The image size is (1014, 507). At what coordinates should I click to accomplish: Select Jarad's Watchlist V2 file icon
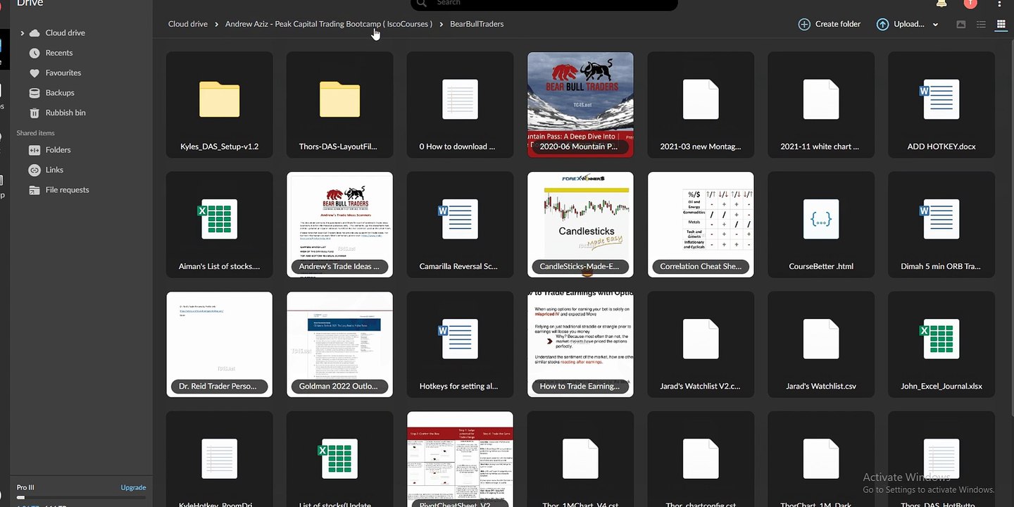click(x=701, y=339)
